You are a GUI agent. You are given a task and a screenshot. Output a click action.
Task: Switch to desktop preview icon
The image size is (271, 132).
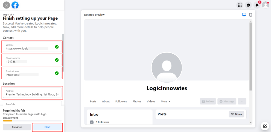[244, 15]
